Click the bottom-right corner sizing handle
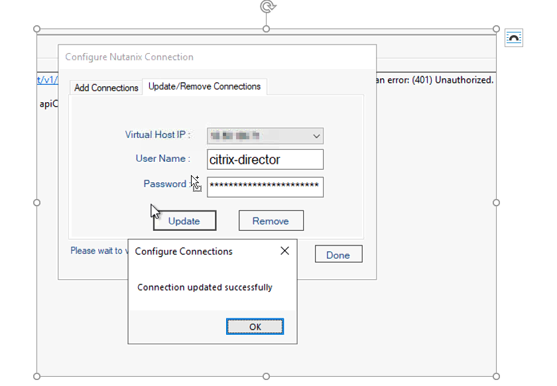 (496, 377)
